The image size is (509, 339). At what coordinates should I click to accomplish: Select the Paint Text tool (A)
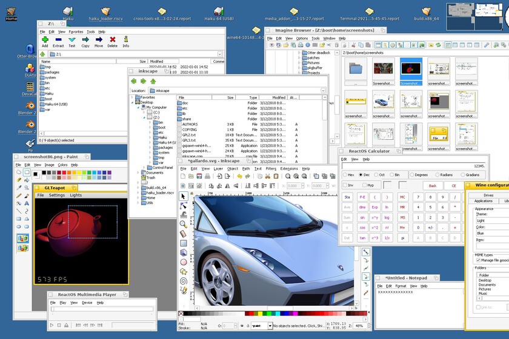[x=27, y=203]
